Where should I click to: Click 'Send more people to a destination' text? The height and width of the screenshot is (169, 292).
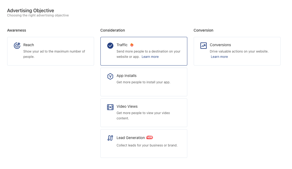click(148, 54)
